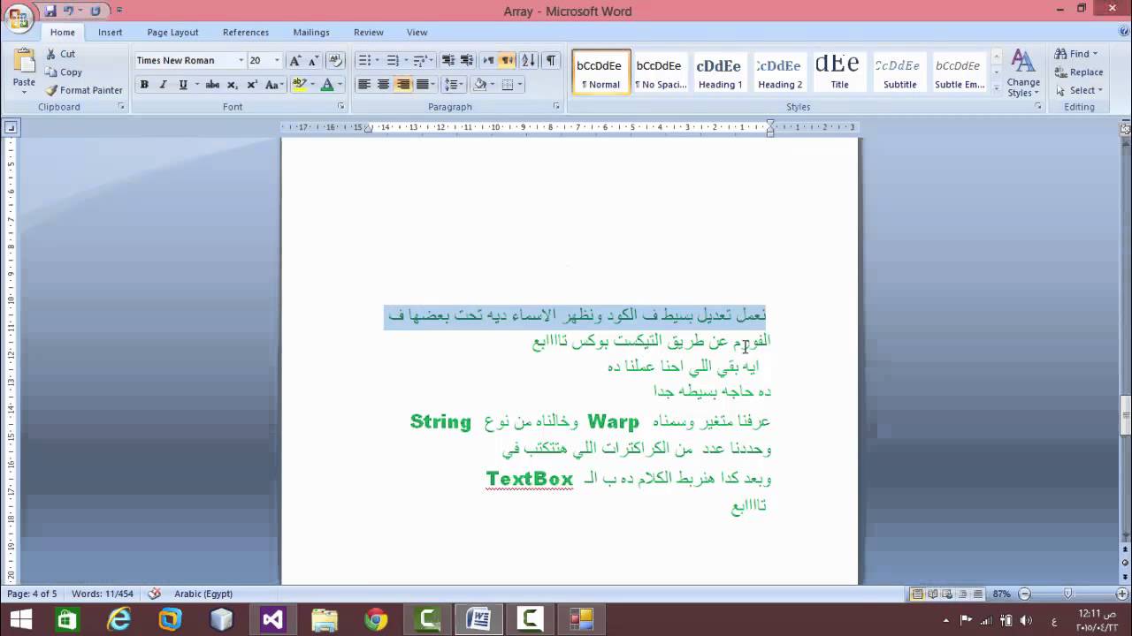
Task: Switch to Page Layout tab
Action: [172, 32]
